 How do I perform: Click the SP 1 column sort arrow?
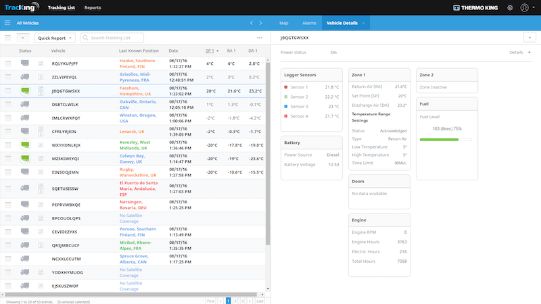tap(216, 51)
